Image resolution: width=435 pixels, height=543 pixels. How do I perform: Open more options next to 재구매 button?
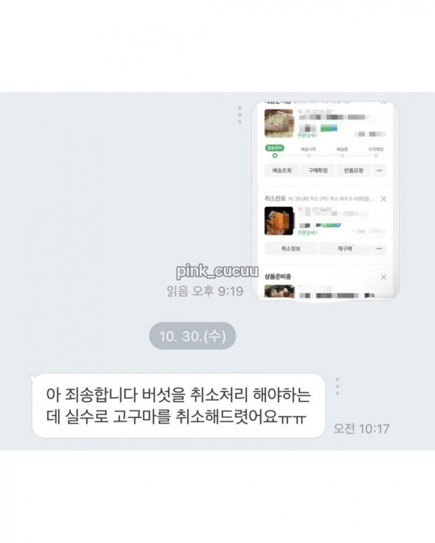(379, 248)
